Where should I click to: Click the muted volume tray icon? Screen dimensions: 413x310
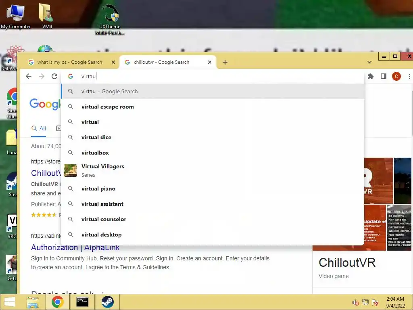pyautogui.click(x=356, y=303)
